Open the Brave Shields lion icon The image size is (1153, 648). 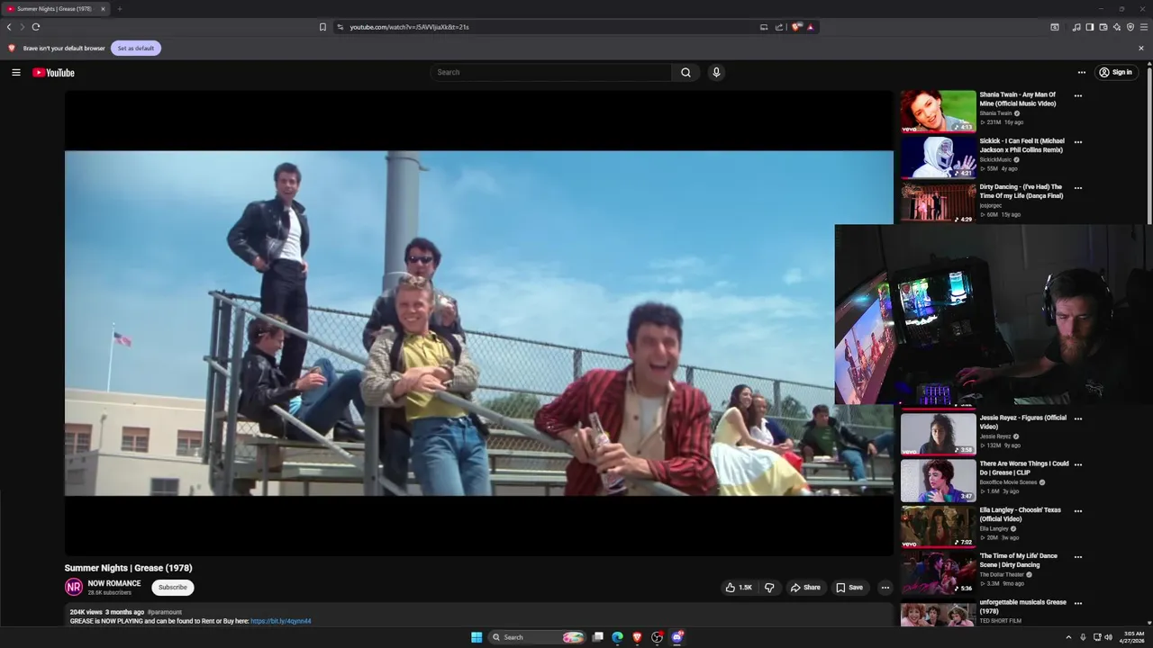pyautogui.click(x=796, y=27)
